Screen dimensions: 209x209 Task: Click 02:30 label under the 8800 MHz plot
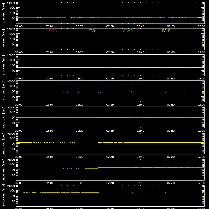tap(110, 183)
